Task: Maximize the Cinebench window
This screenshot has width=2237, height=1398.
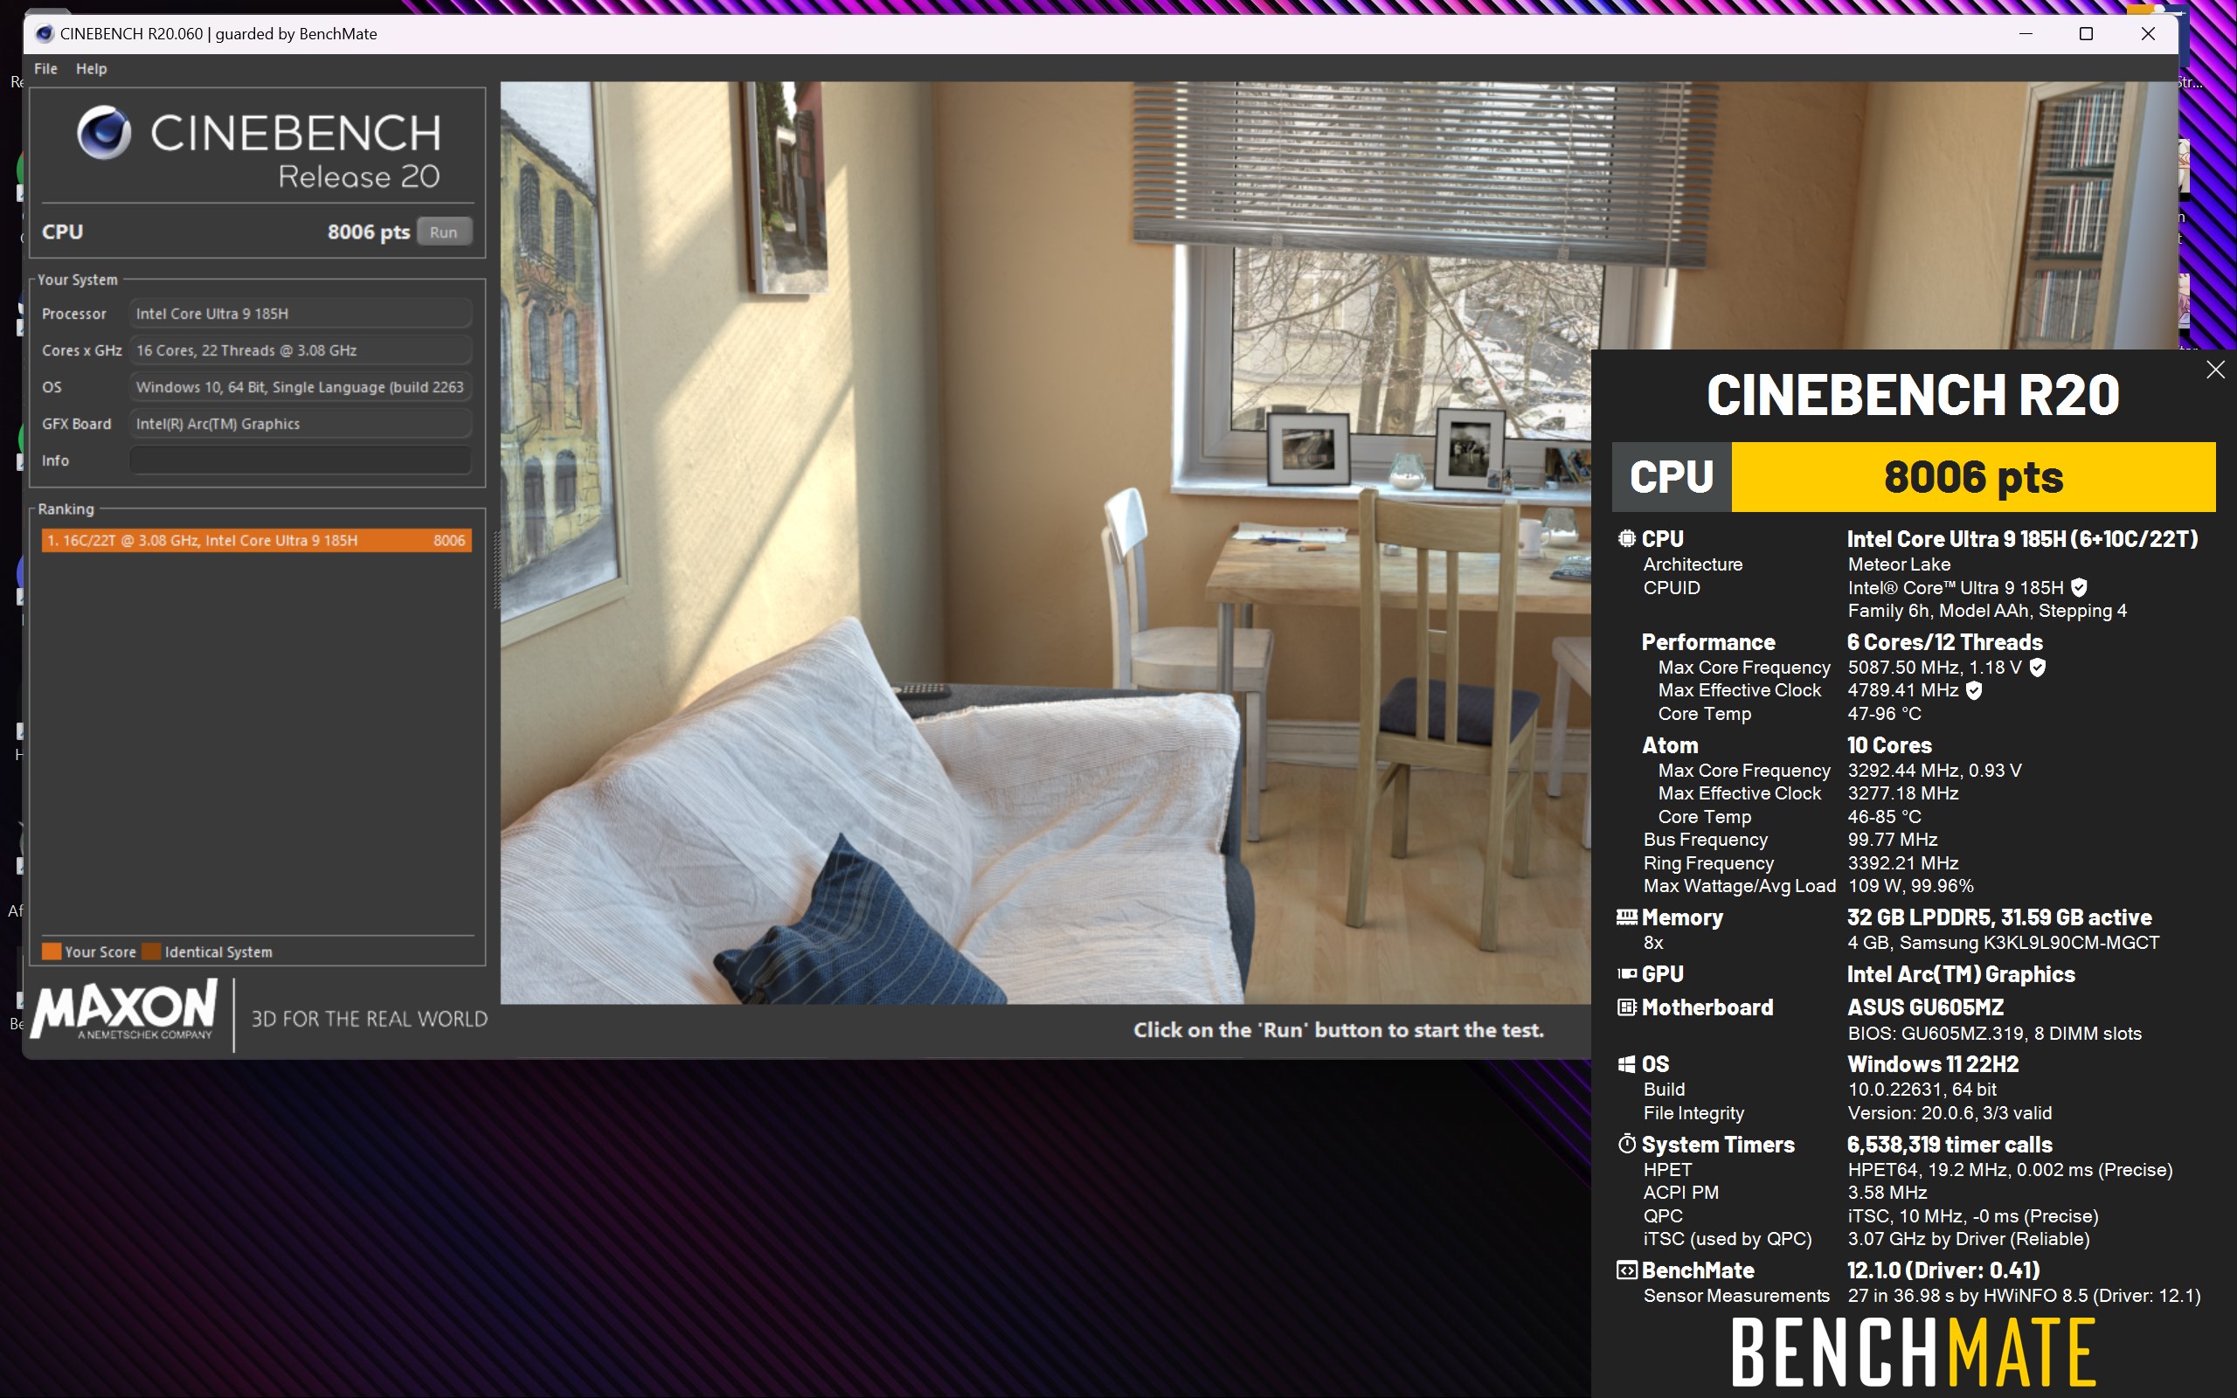Action: point(2086,34)
